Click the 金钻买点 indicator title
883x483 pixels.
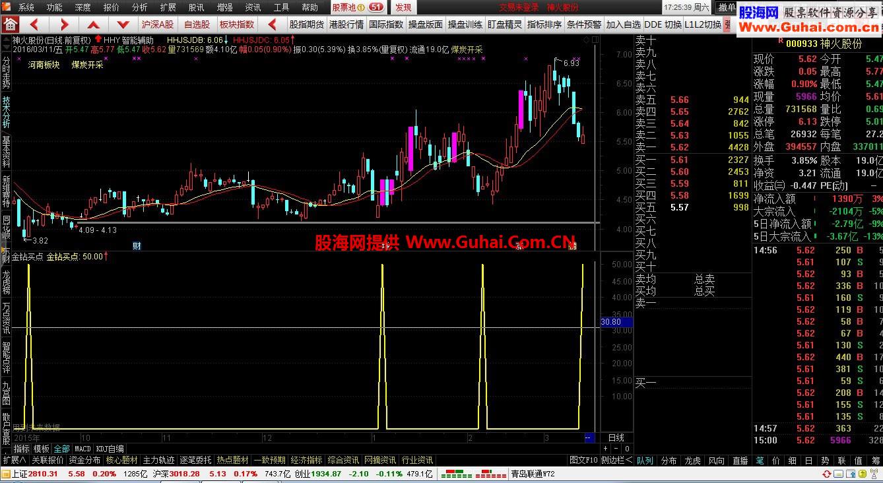[x=28, y=257]
